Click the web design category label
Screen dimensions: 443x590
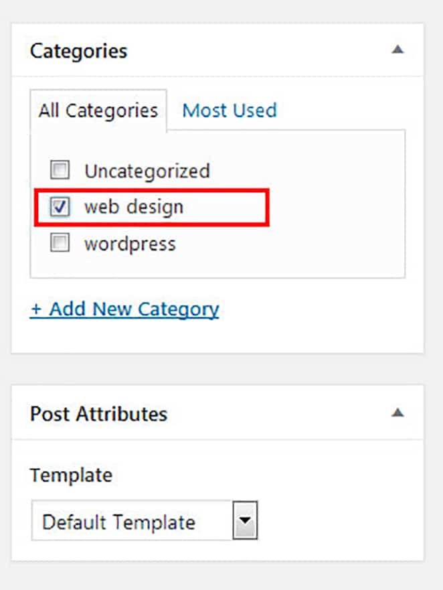134,206
